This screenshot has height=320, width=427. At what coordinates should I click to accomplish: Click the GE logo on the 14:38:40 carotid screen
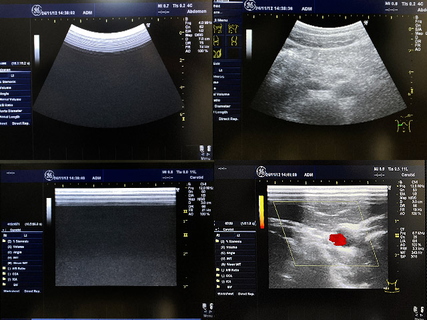tap(49, 175)
